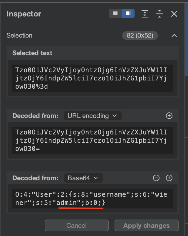Click the 82 (0x52) length badge

(140, 36)
